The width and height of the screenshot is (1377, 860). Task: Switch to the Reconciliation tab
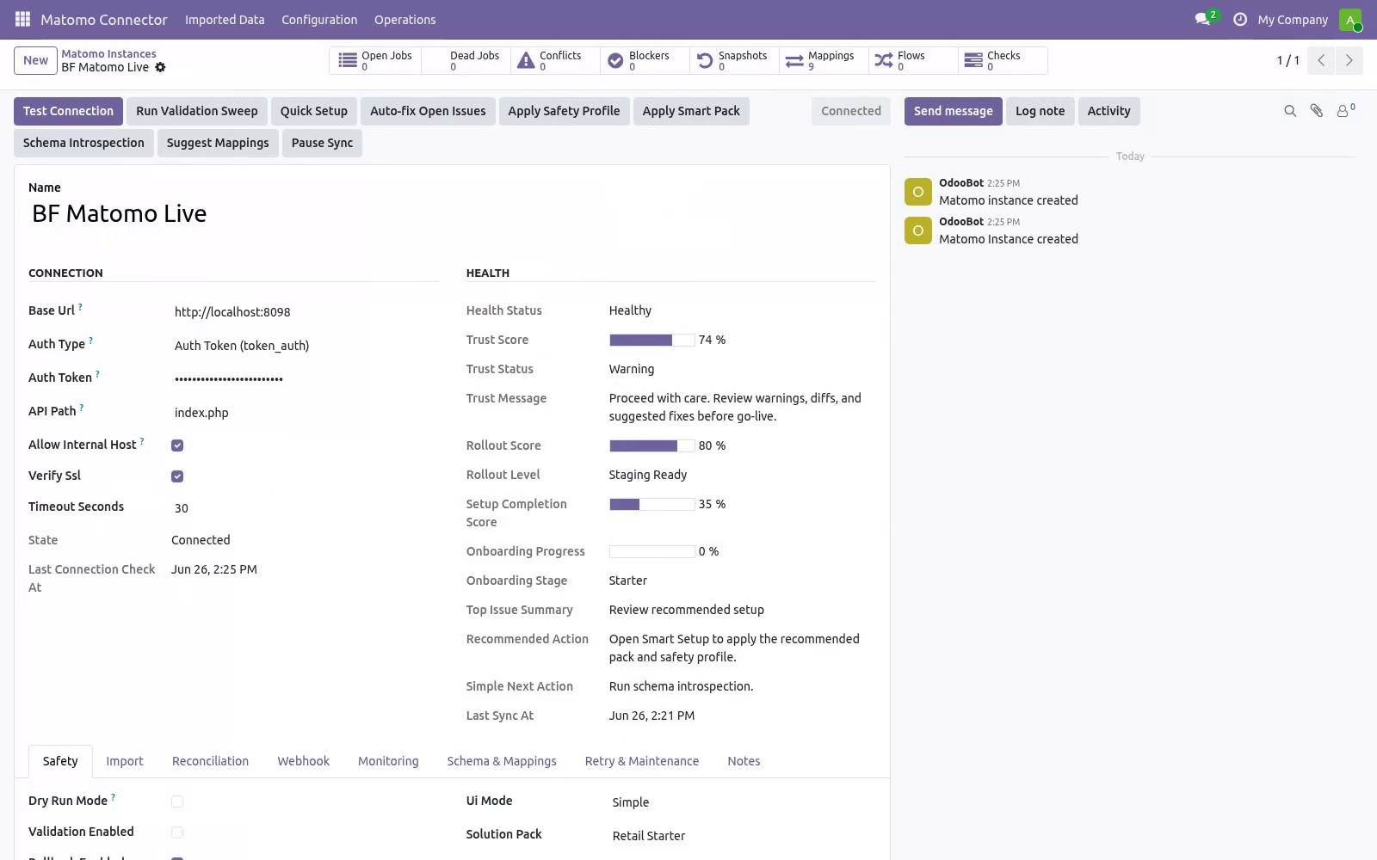click(x=210, y=761)
